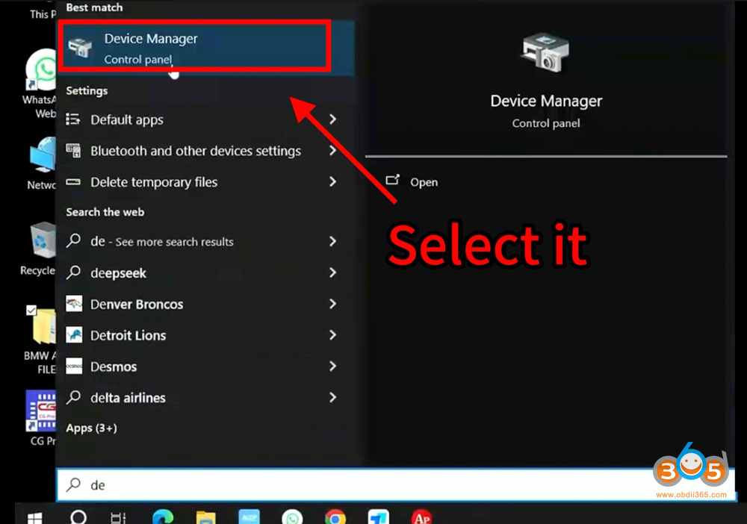Tick the checkbox on the BMW folder
Viewport: 747px width, 524px height.
coord(31,310)
